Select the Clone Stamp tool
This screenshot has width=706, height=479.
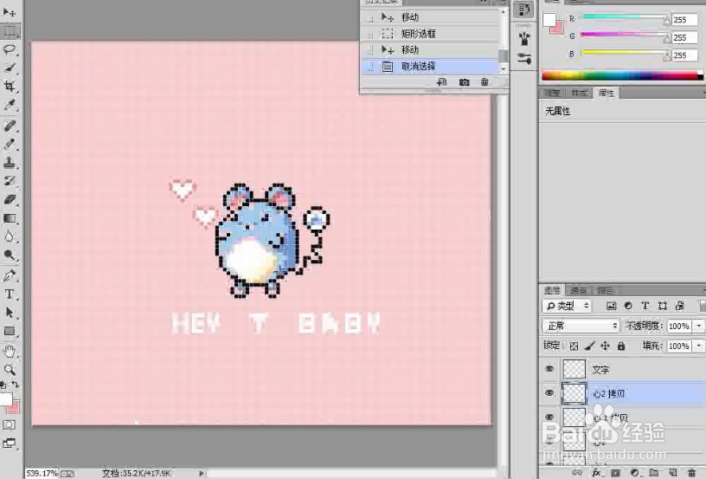click(10, 163)
